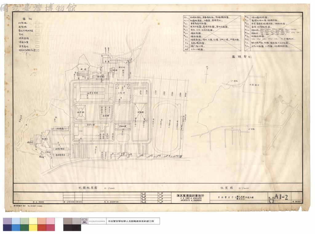The image size is (315, 234).
Task: Click the museum building logo icon
Action: click(84, 221)
